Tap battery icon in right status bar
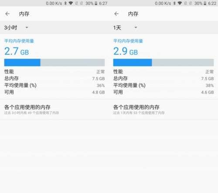218x193 pixels. pos(205,3)
